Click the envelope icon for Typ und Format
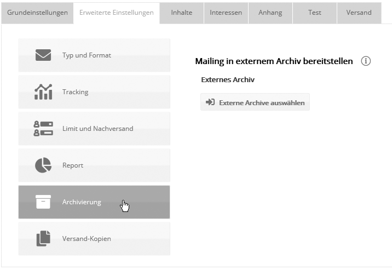This screenshot has height=270, width=392. [x=43, y=55]
